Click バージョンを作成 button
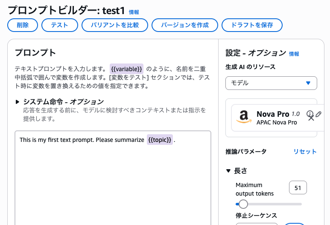The image size is (330, 225). [185, 25]
